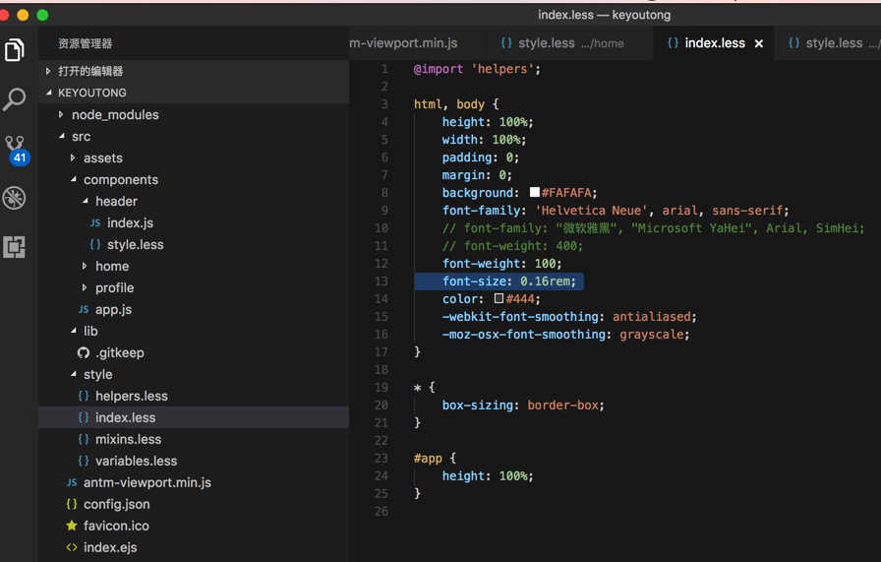Viewport: 881px width, 562px height.
Task: Switch to the m-viewport.min.js tab
Action: pos(404,43)
